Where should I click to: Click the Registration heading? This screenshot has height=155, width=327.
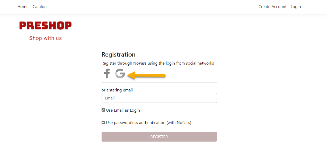pyautogui.click(x=118, y=55)
